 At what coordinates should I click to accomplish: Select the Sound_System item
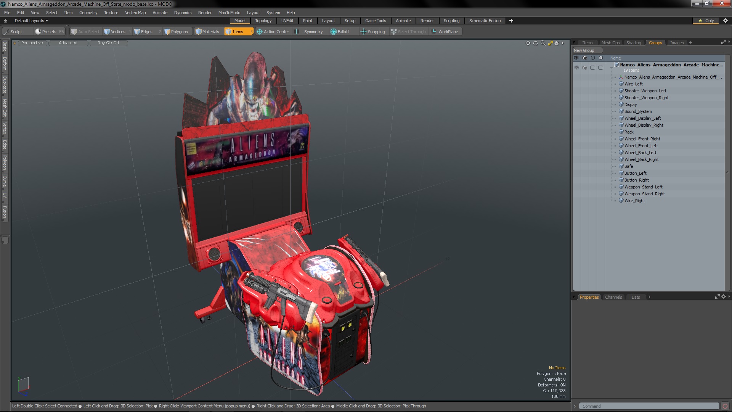[x=638, y=111]
